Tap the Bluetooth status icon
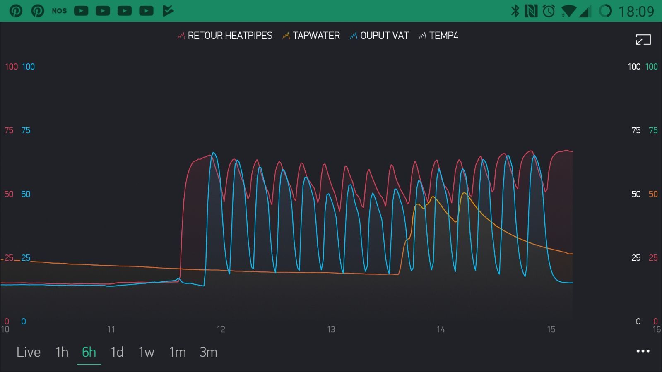This screenshot has height=372, width=662. click(515, 11)
